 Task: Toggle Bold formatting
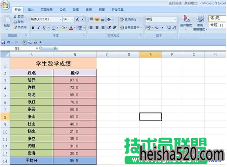pos(33,28)
